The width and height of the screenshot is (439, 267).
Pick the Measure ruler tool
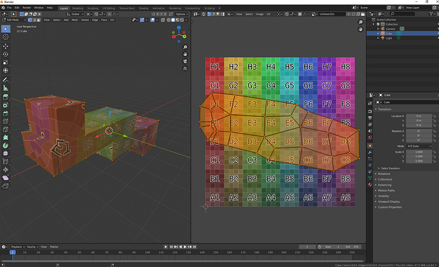(x=5, y=88)
